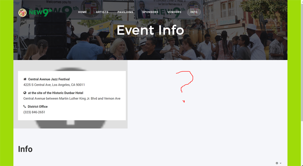Open the ARTISTS page from navigation
This screenshot has height=166, width=303.
[x=102, y=12]
